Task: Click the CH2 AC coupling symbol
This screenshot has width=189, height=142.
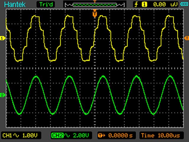Action: [x=67, y=135]
